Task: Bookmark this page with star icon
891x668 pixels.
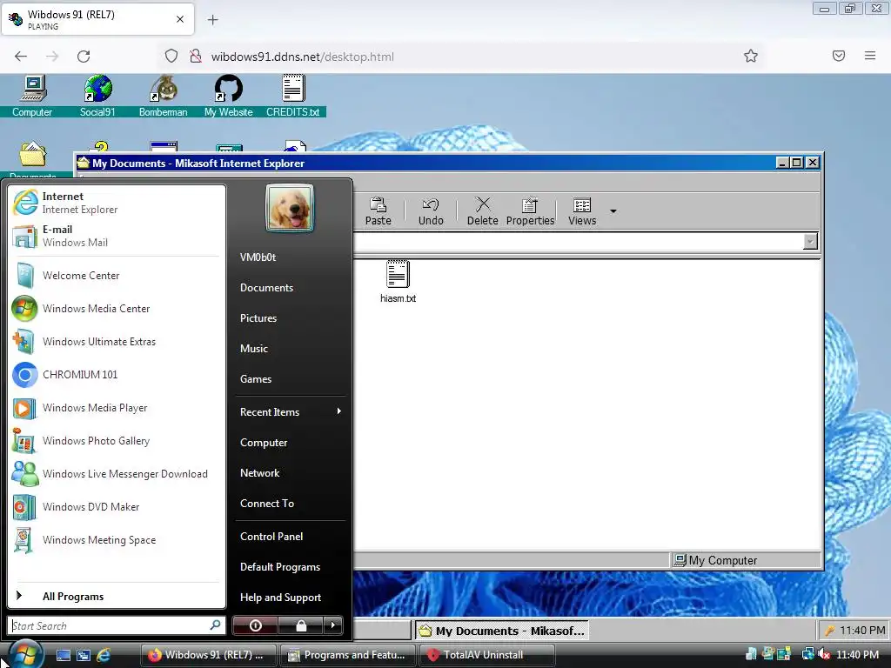Action: 751,57
